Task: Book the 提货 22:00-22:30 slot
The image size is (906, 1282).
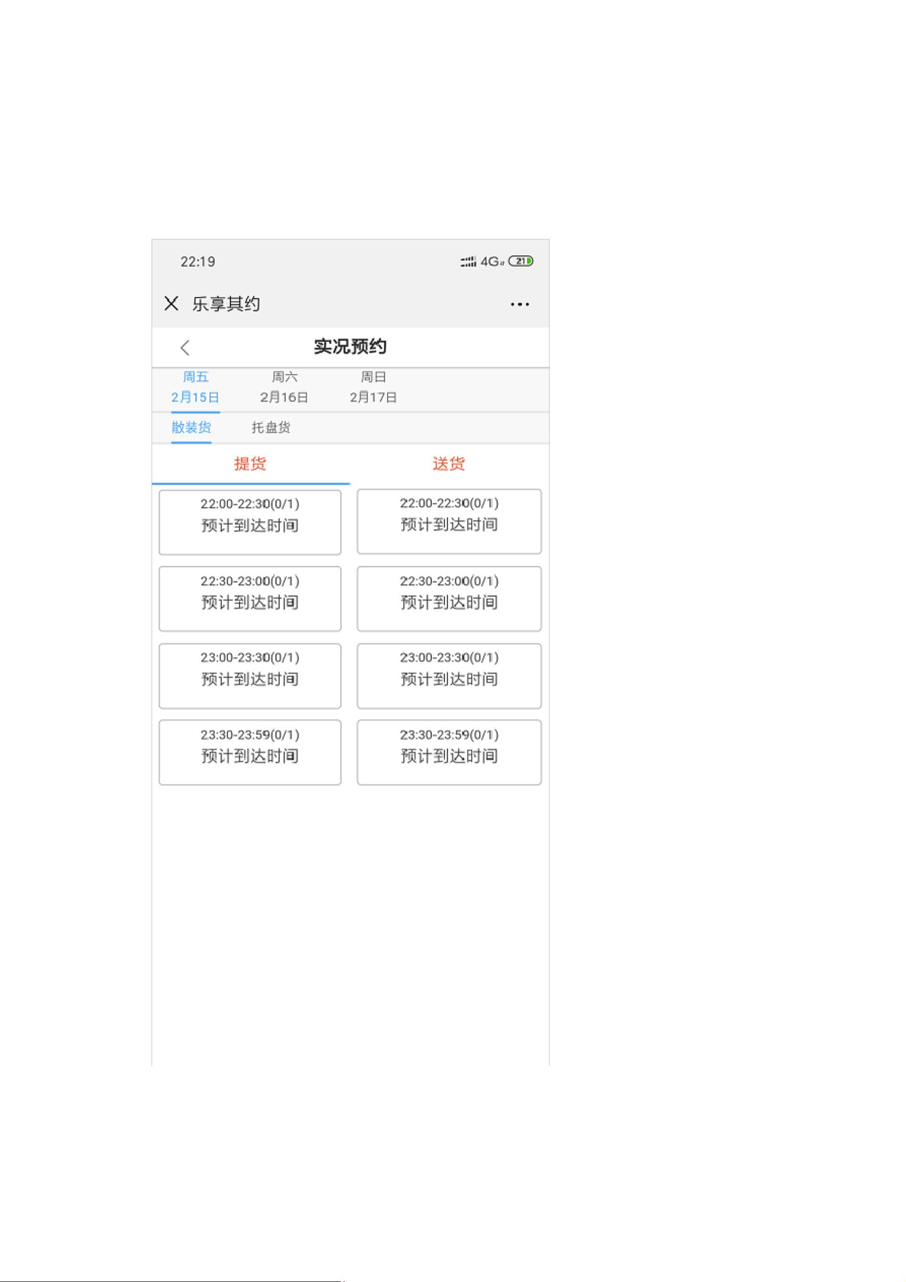Action: (250, 523)
